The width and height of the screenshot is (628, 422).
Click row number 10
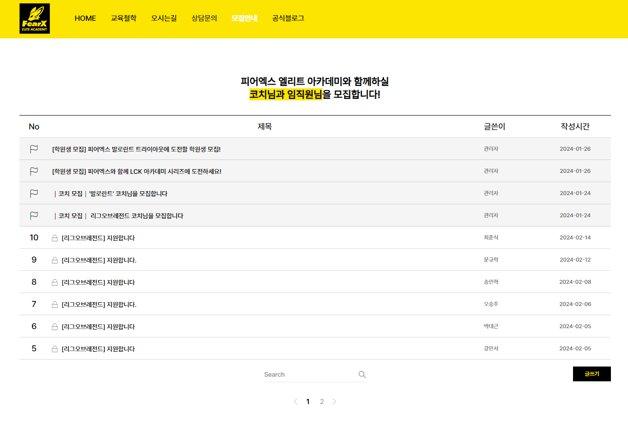tap(34, 238)
